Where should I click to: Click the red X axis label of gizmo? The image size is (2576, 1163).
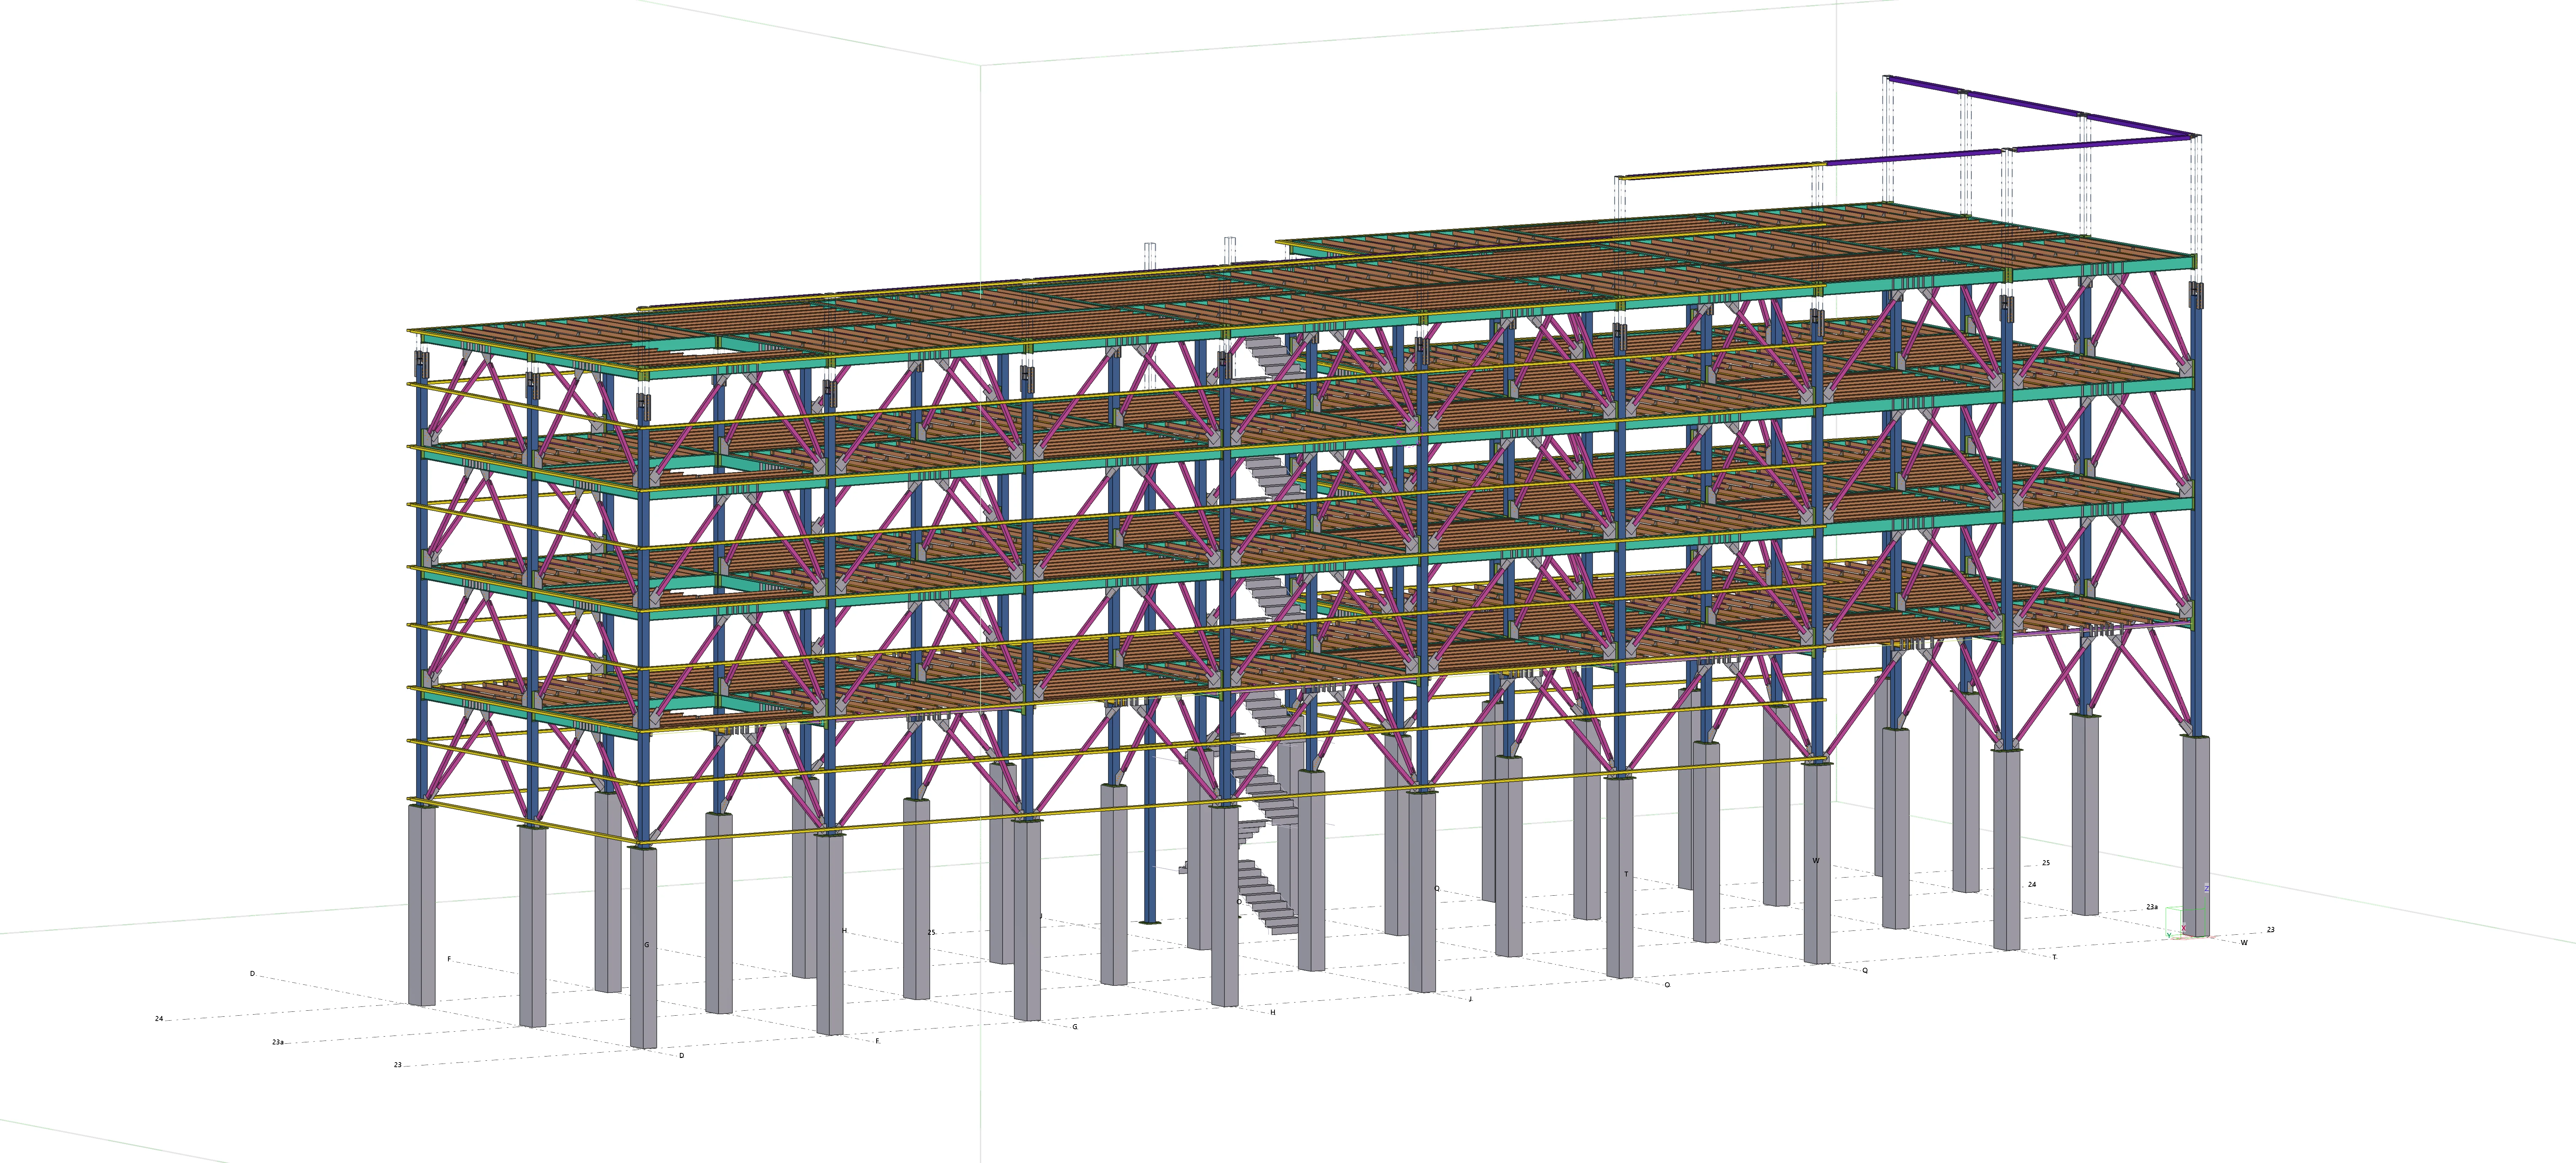coord(2184,928)
